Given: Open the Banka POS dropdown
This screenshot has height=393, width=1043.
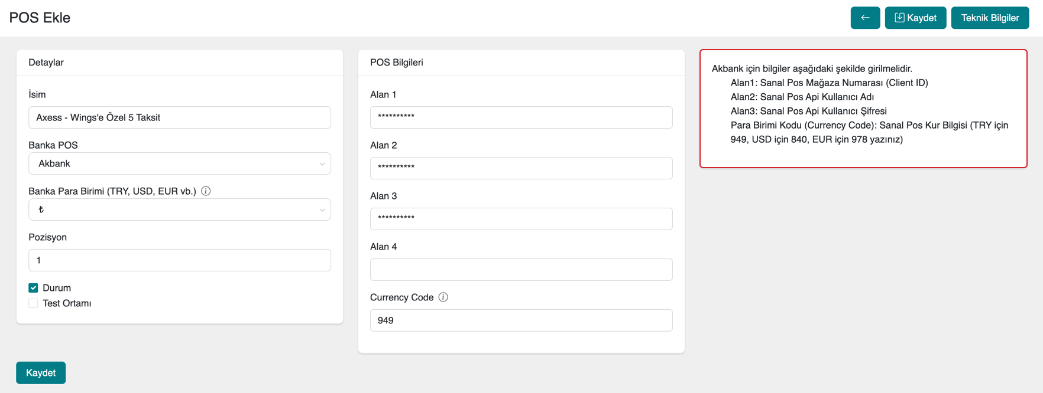Looking at the screenshot, I should [x=179, y=163].
